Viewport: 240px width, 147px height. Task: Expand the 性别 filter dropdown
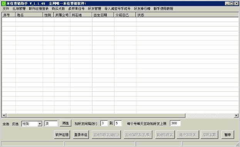click(x=40, y=123)
